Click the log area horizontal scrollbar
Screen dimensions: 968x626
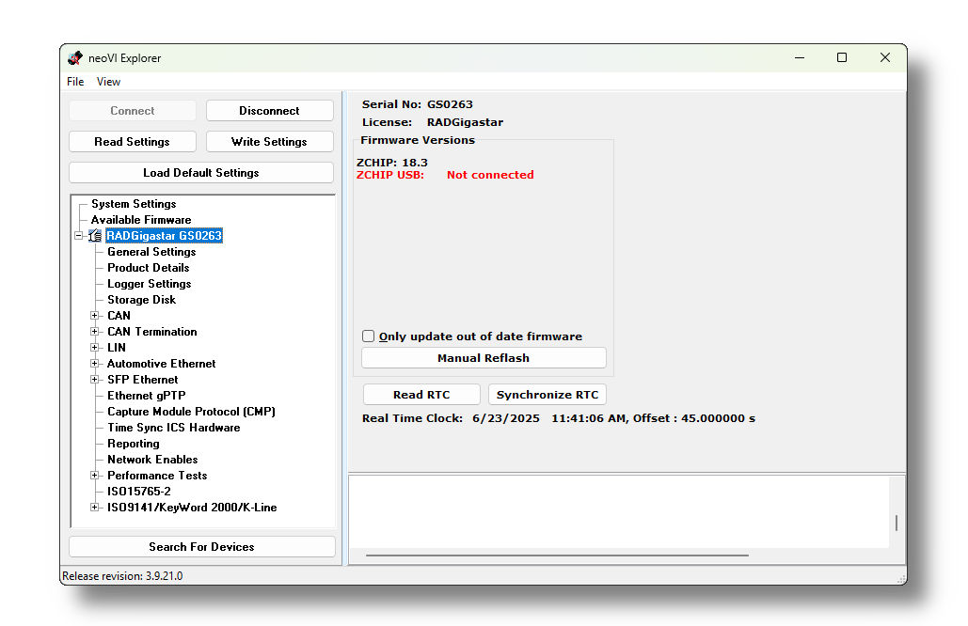(x=557, y=556)
